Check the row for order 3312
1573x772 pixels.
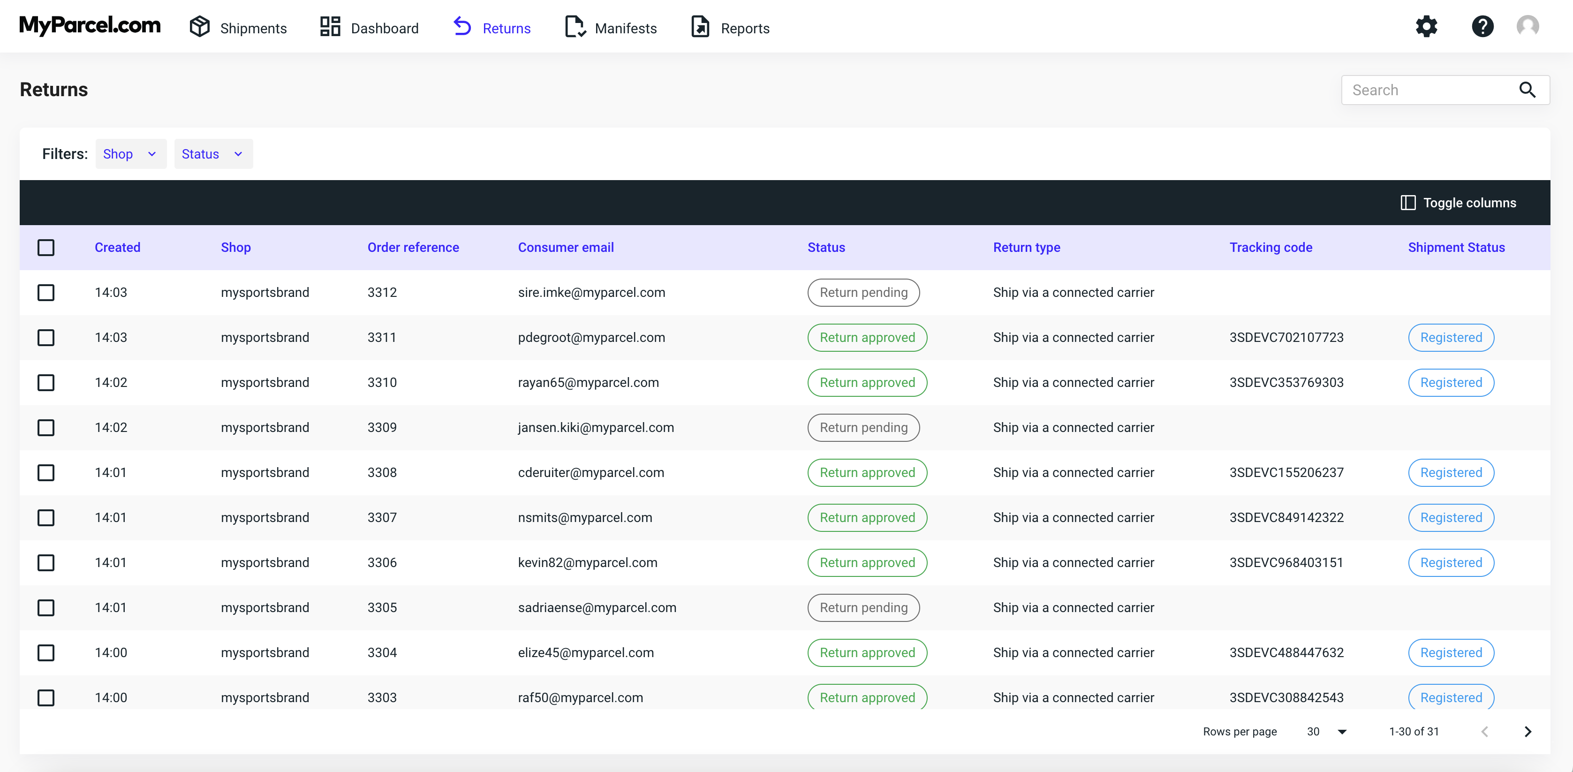pos(46,293)
